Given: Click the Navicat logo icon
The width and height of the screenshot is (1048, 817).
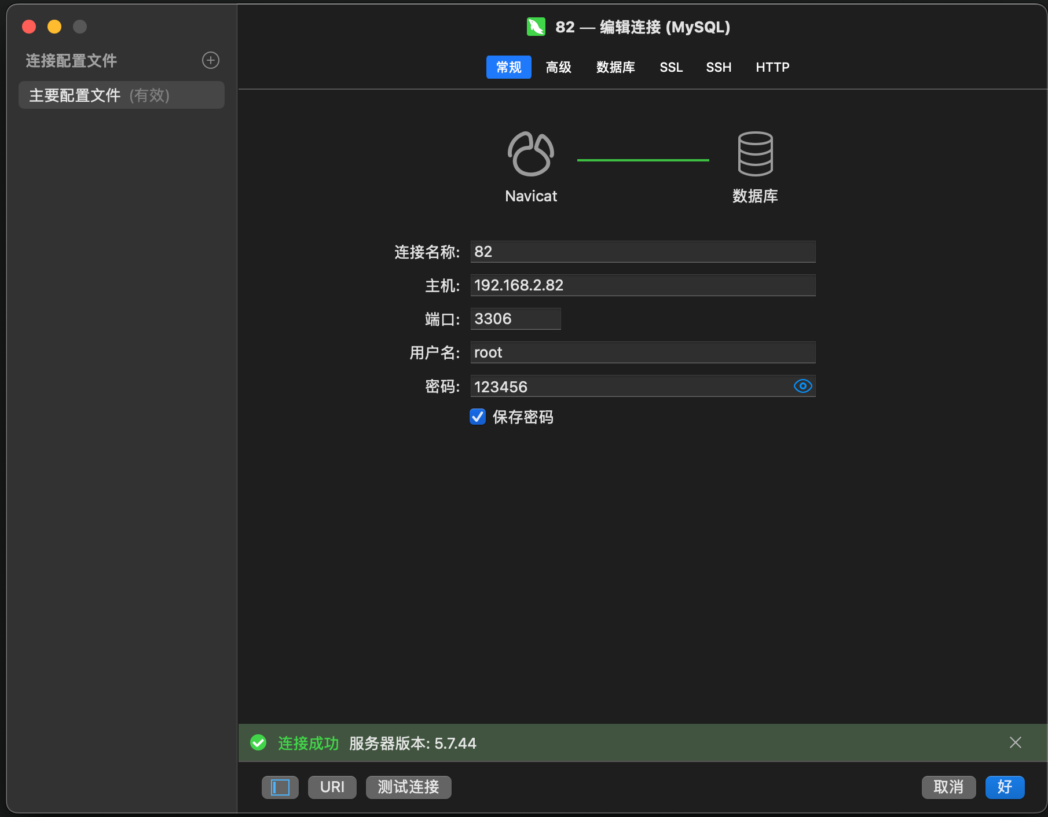Looking at the screenshot, I should (x=531, y=153).
